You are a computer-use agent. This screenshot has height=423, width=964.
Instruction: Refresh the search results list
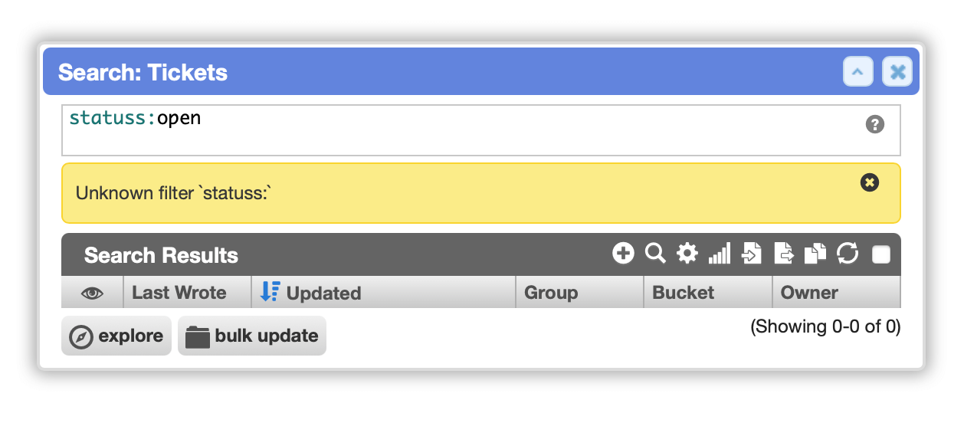pos(848,254)
